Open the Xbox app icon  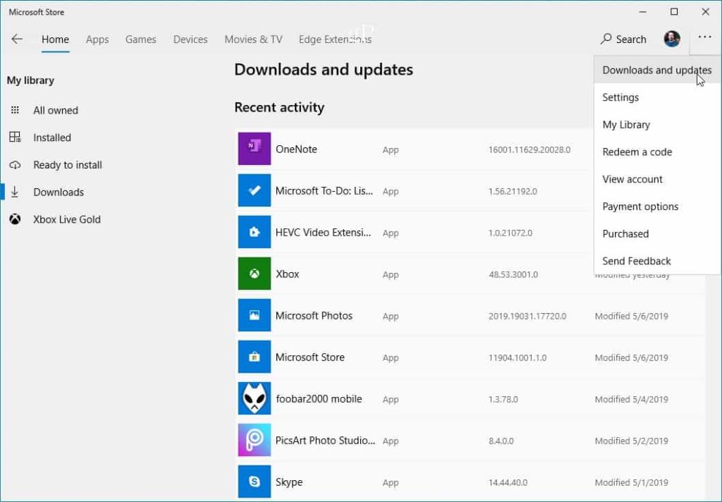[254, 274]
